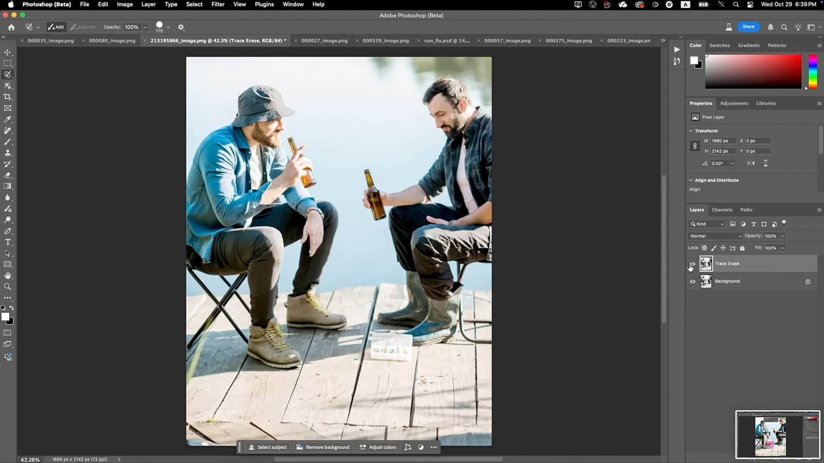Click the flip horizontal icon in Transform
824x463 pixels.
point(751,163)
